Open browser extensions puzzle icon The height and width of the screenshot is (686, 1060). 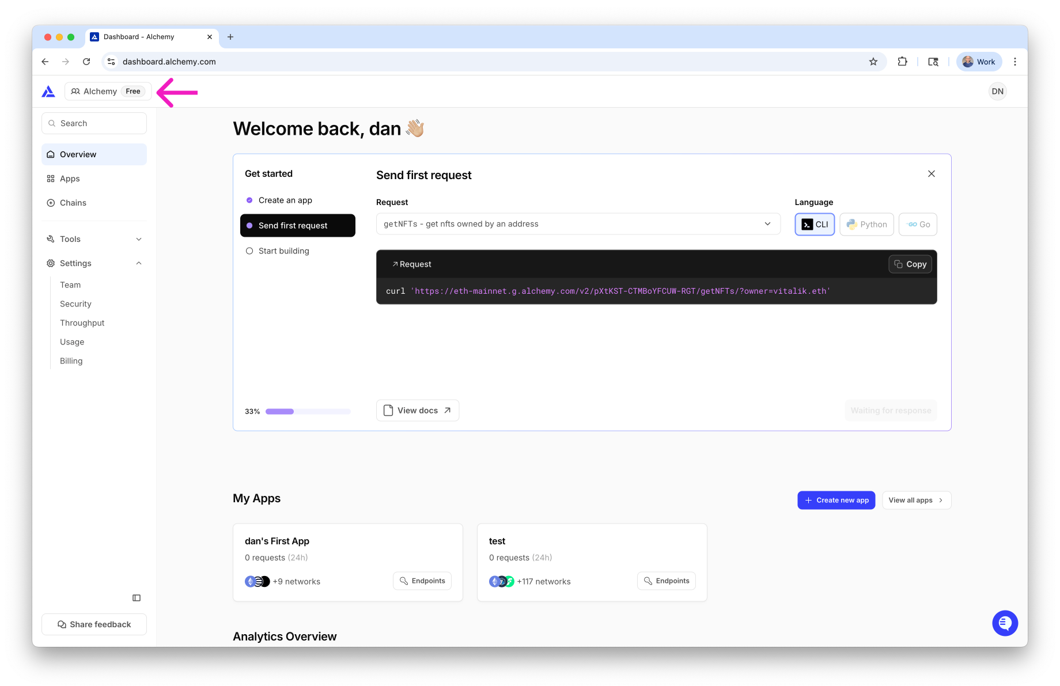pos(902,62)
